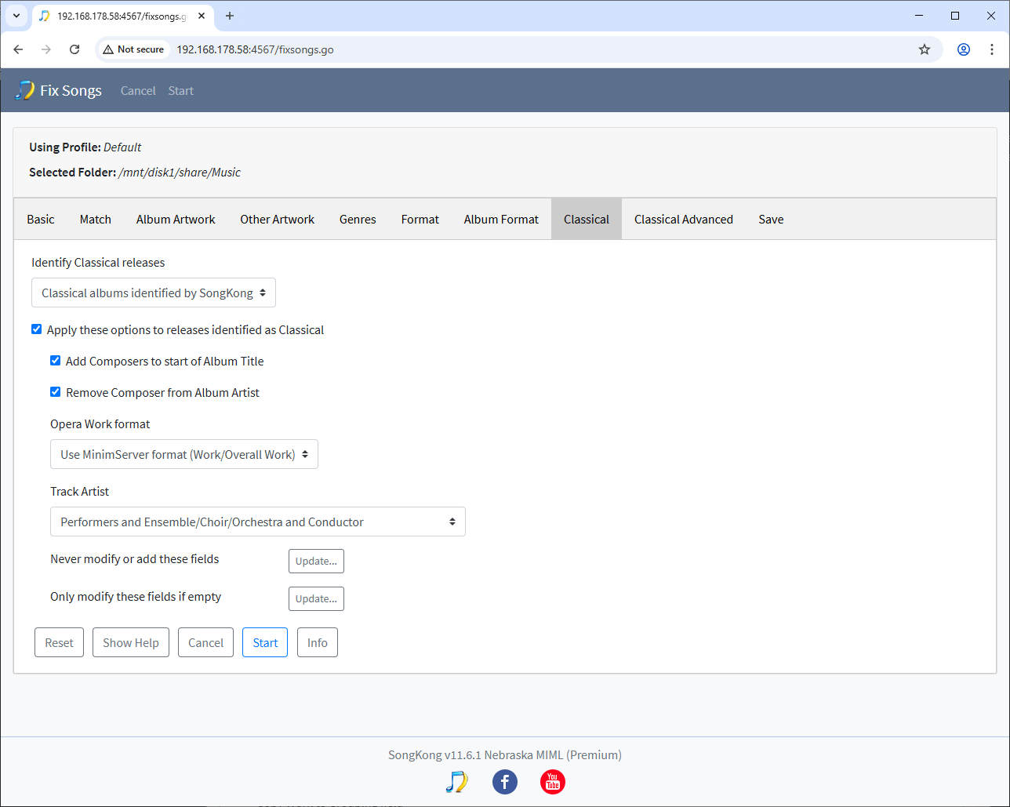Viewport: 1010px width, 807px height.
Task: Open Identify Classical releases dropdown
Action: tap(154, 293)
